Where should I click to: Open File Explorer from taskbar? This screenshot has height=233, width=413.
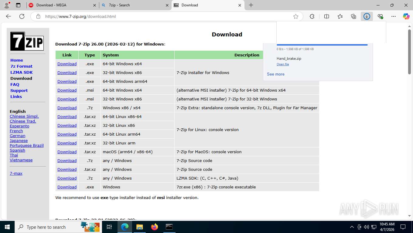[139, 227]
